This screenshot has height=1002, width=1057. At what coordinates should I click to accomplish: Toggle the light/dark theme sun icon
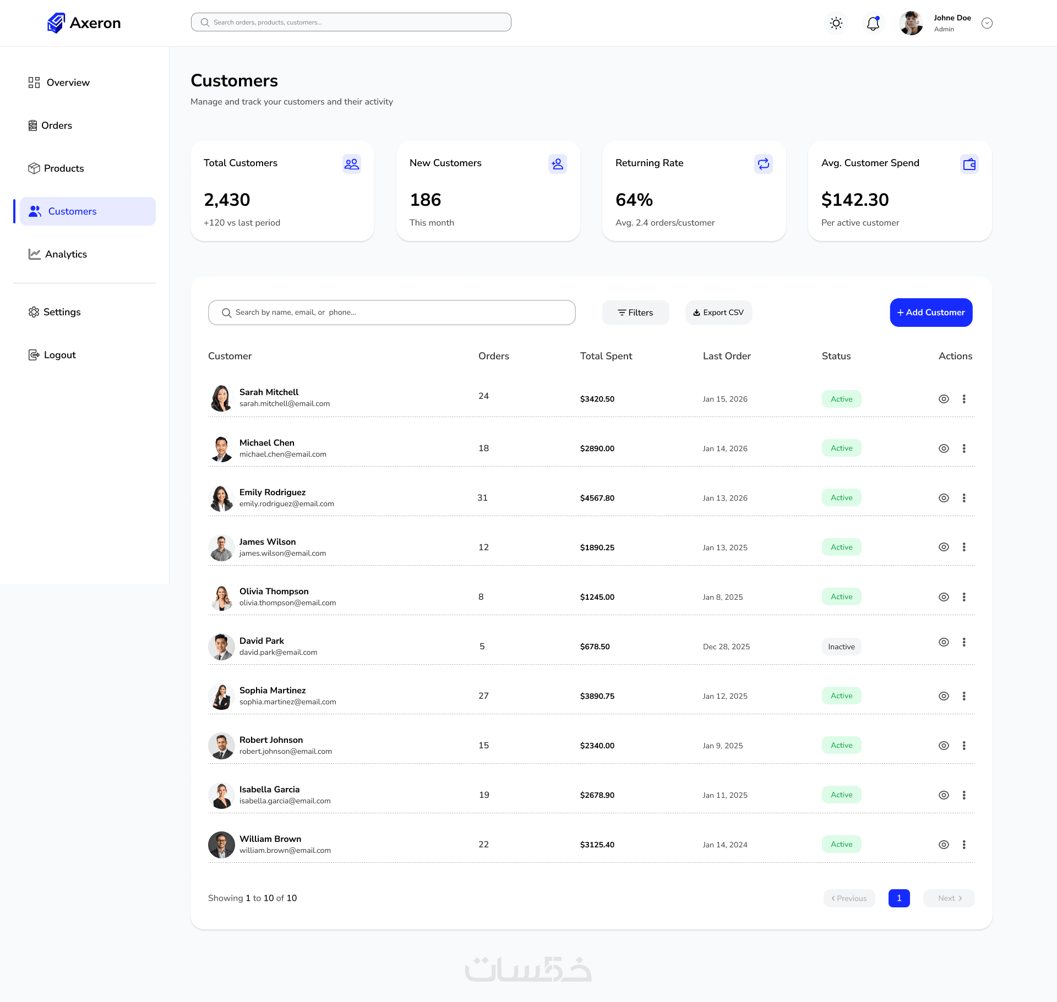(x=836, y=23)
